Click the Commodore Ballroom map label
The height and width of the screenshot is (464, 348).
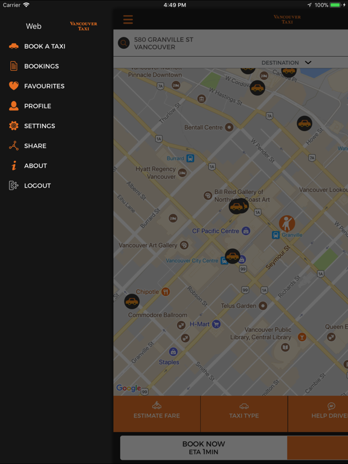point(158,315)
